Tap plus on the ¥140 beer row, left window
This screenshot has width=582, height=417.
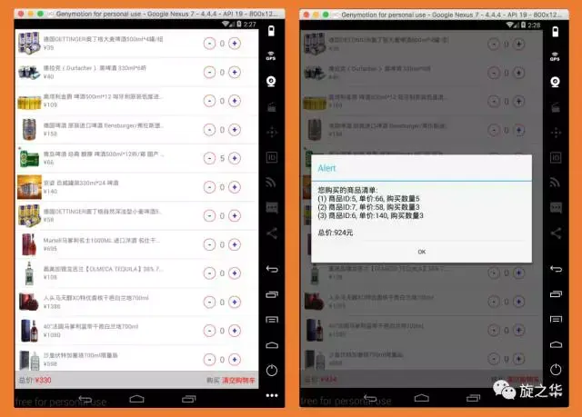click(x=235, y=187)
